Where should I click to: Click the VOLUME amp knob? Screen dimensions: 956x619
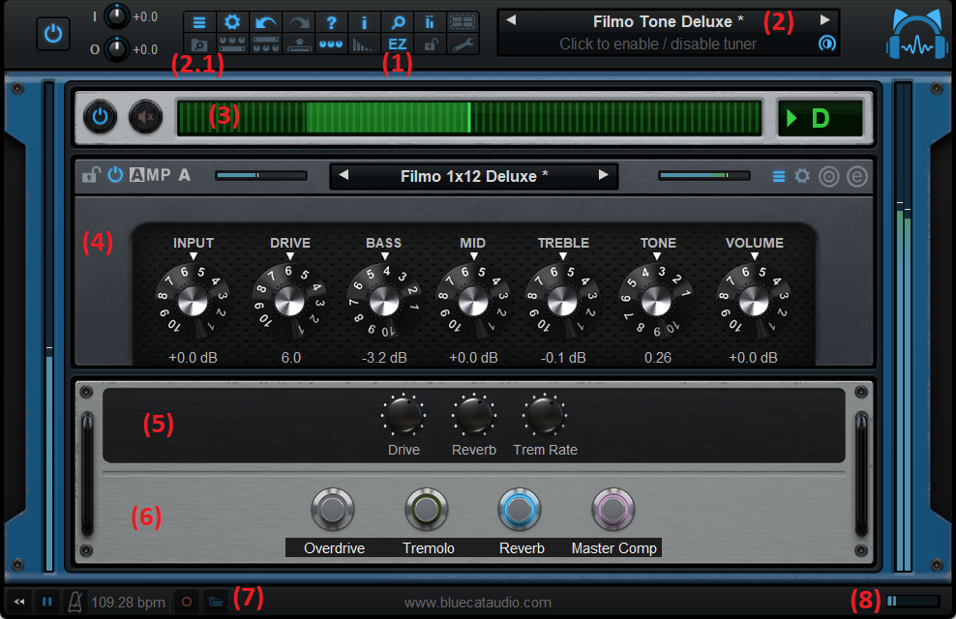[x=754, y=302]
